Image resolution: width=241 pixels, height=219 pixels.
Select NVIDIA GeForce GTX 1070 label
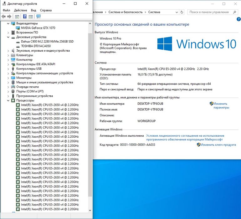point(38,28)
